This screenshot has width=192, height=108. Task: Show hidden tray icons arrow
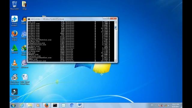(156, 105)
